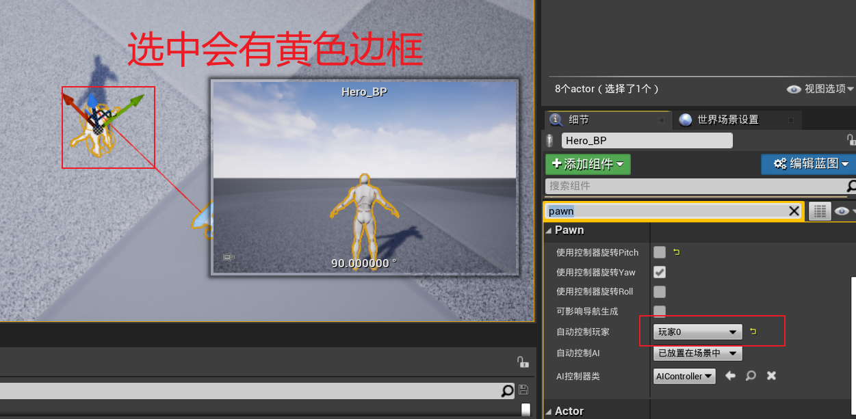Click the Hero_BP actor name field
Image resolution: width=856 pixels, height=419 pixels.
click(647, 140)
